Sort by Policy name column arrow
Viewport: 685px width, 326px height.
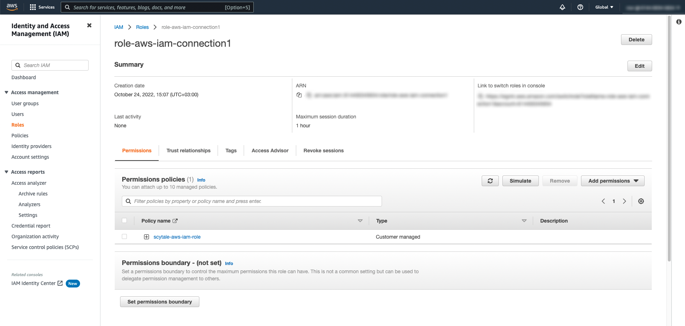[360, 221]
